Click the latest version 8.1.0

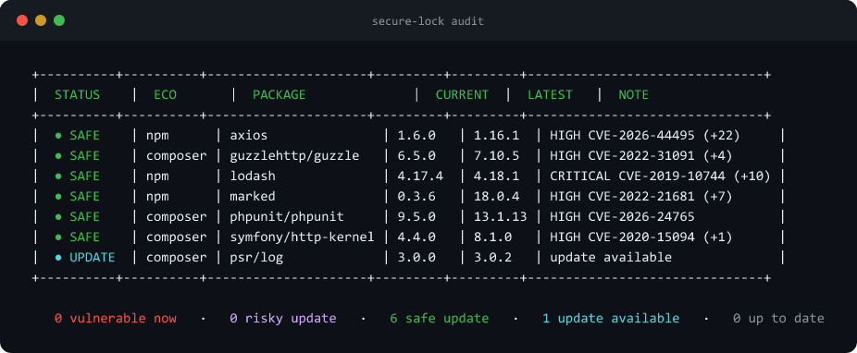point(493,237)
